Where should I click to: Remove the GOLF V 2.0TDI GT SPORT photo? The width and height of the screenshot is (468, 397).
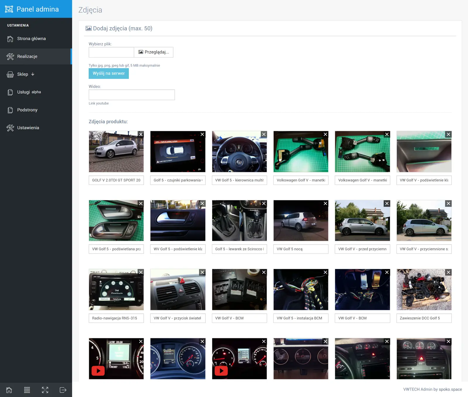(x=141, y=134)
